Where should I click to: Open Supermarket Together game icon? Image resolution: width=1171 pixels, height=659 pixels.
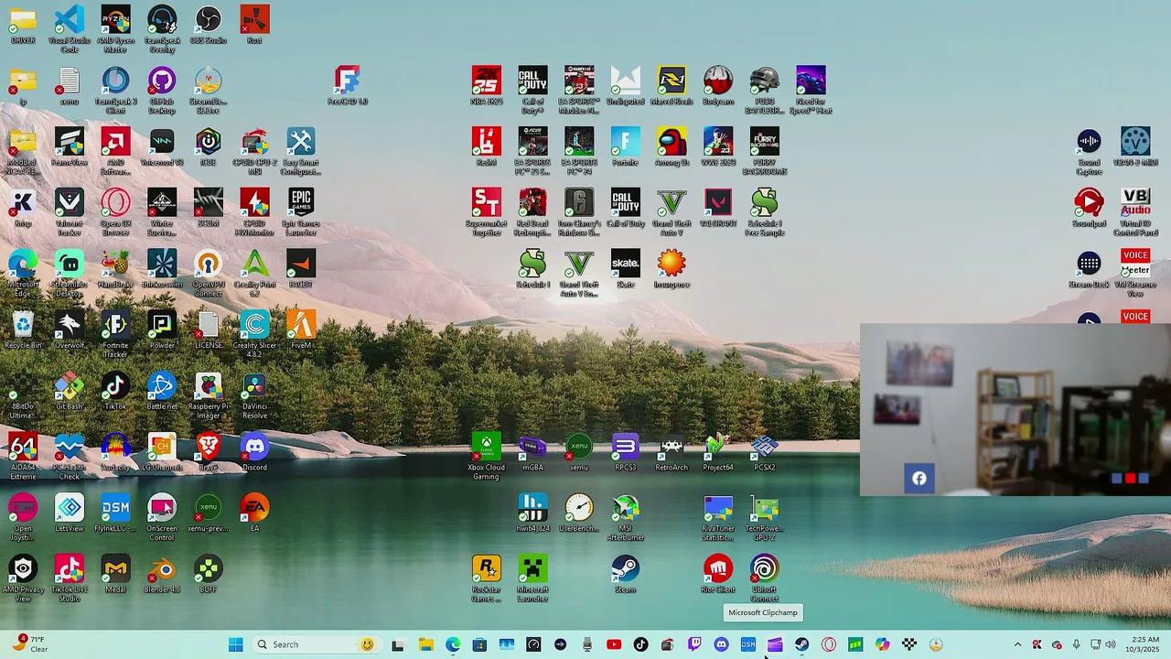[487, 211]
